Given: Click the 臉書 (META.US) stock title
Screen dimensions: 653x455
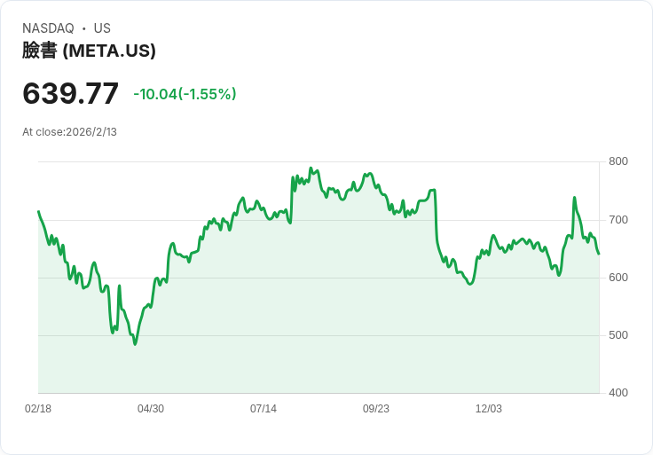Looking at the screenshot, I should [x=89, y=51].
